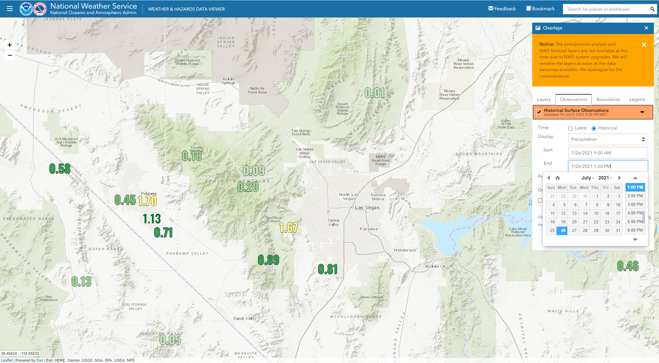Open the Display Precipitation dropdown
This screenshot has width=659, height=363.
click(607, 139)
